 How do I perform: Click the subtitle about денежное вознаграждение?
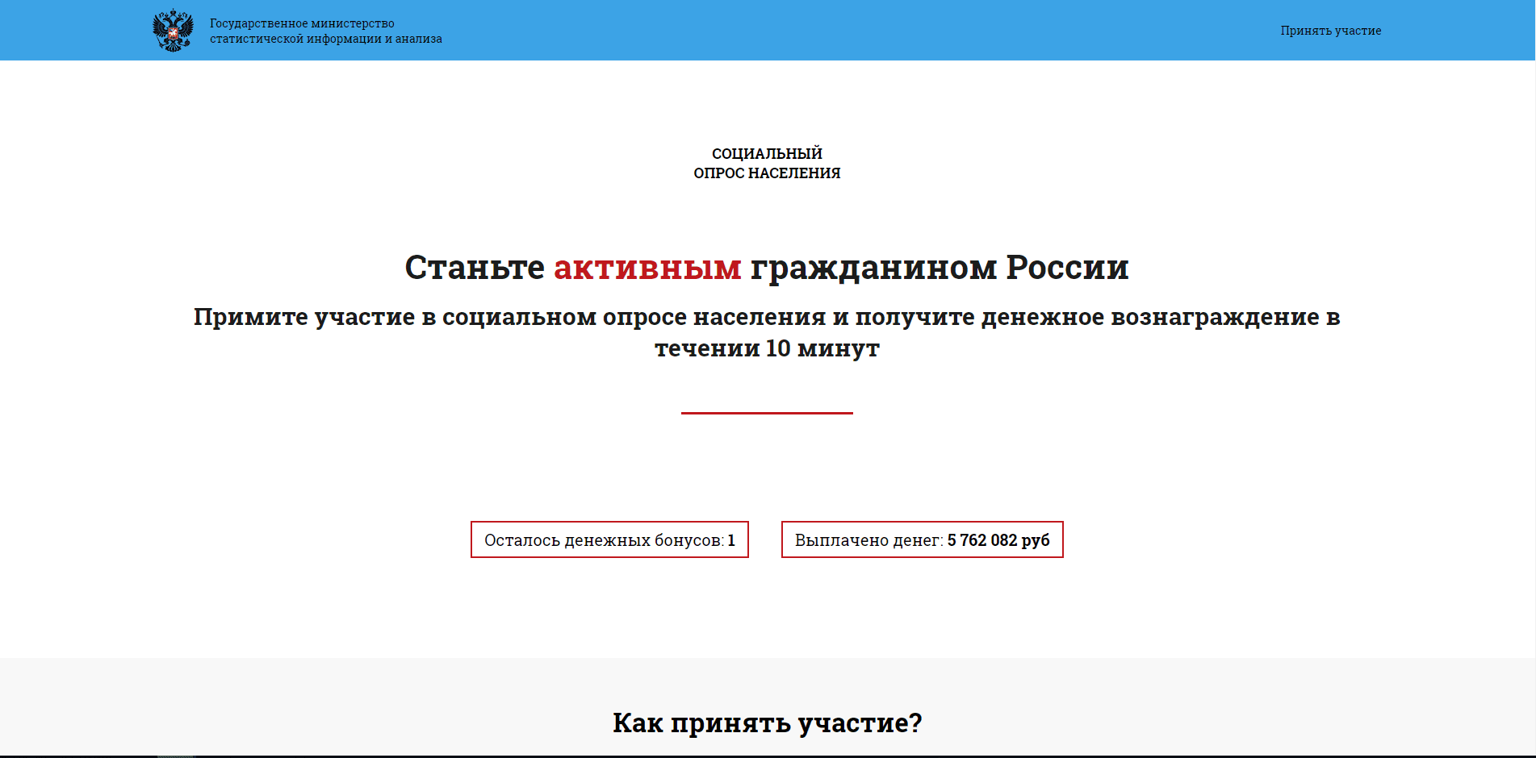pyautogui.click(x=767, y=332)
